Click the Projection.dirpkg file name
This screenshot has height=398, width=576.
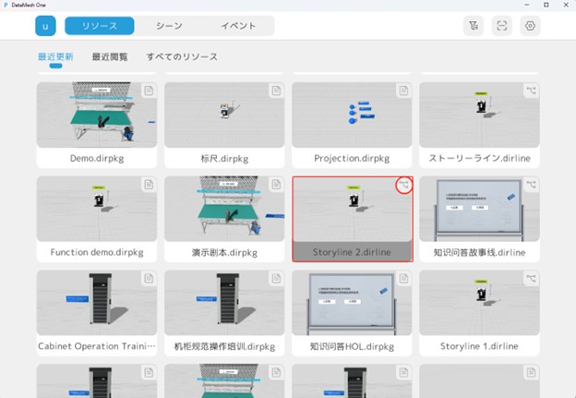[352, 159]
